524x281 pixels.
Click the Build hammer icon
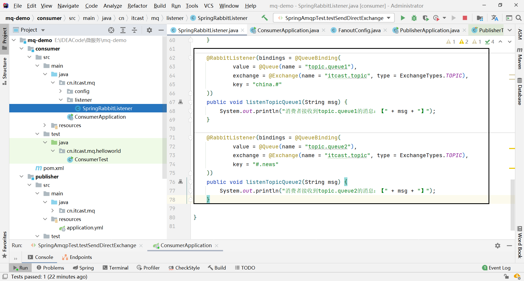point(264,18)
